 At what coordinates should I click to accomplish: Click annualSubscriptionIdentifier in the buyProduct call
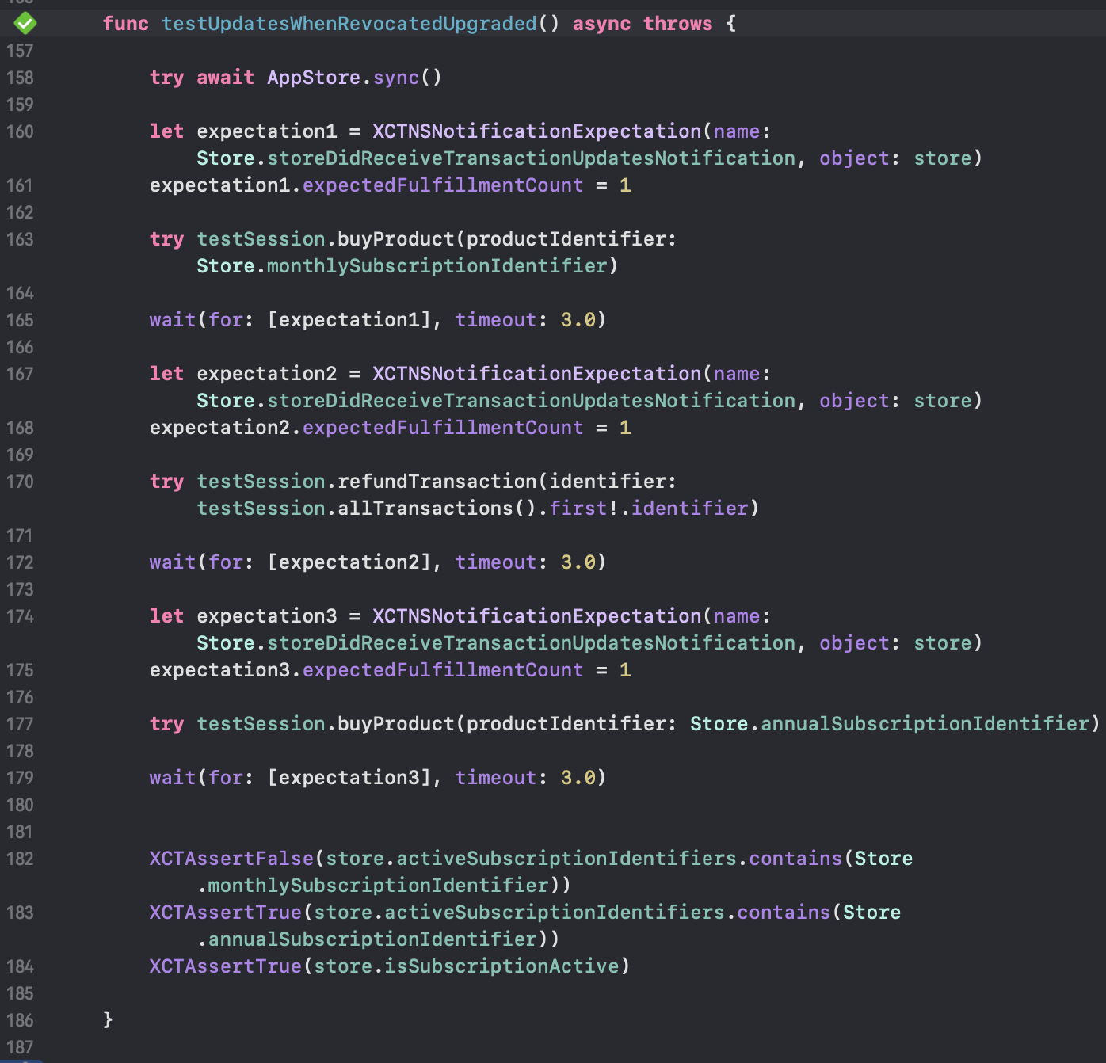coord(925,724)
